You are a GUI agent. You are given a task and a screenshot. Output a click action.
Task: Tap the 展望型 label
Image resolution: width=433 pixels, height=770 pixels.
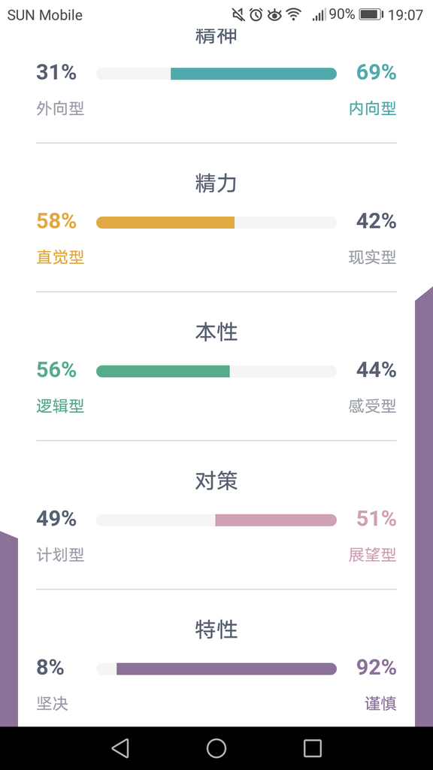pos(373,555)
